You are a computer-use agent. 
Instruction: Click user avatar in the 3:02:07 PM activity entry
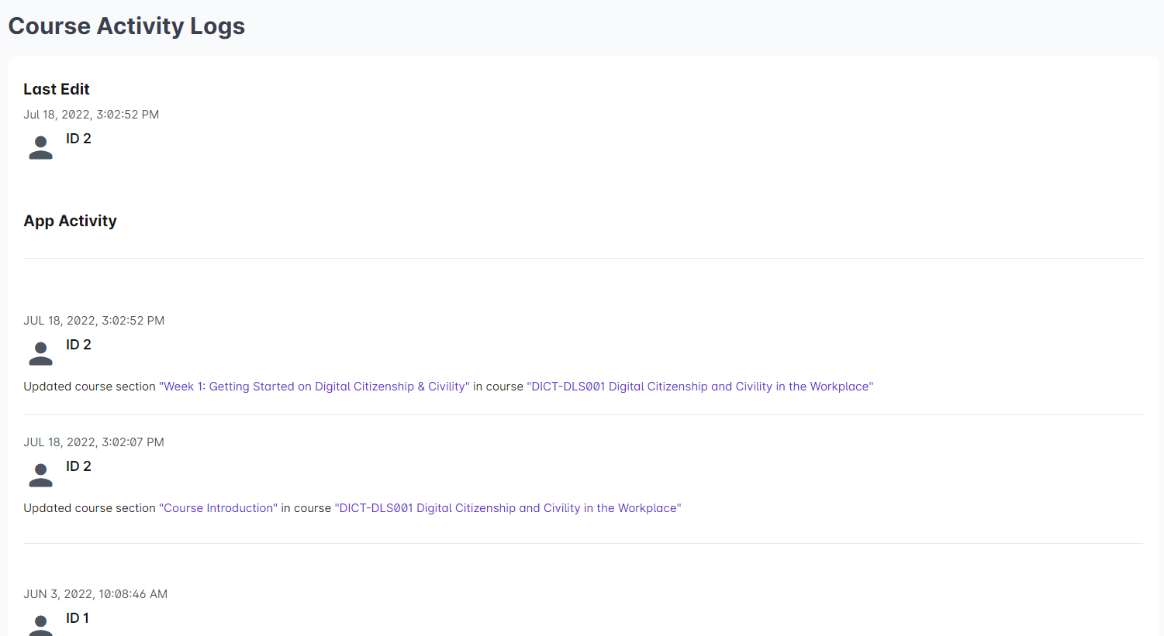(x=40, y=475)
